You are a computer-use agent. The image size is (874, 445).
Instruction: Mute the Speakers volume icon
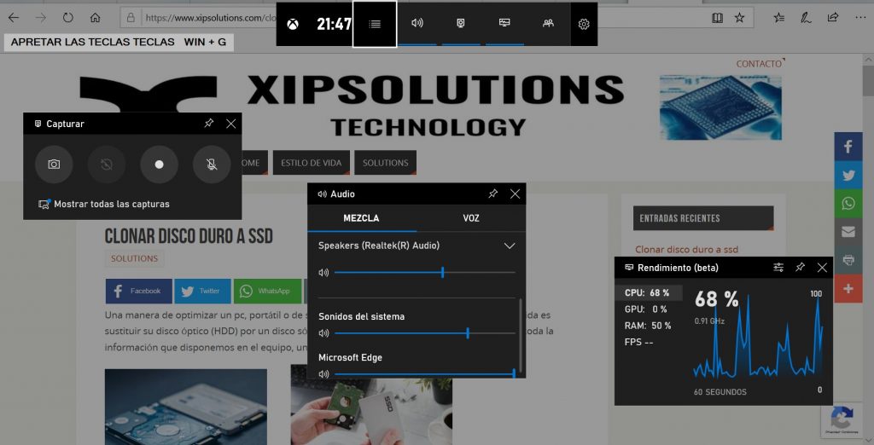(323, 273)
